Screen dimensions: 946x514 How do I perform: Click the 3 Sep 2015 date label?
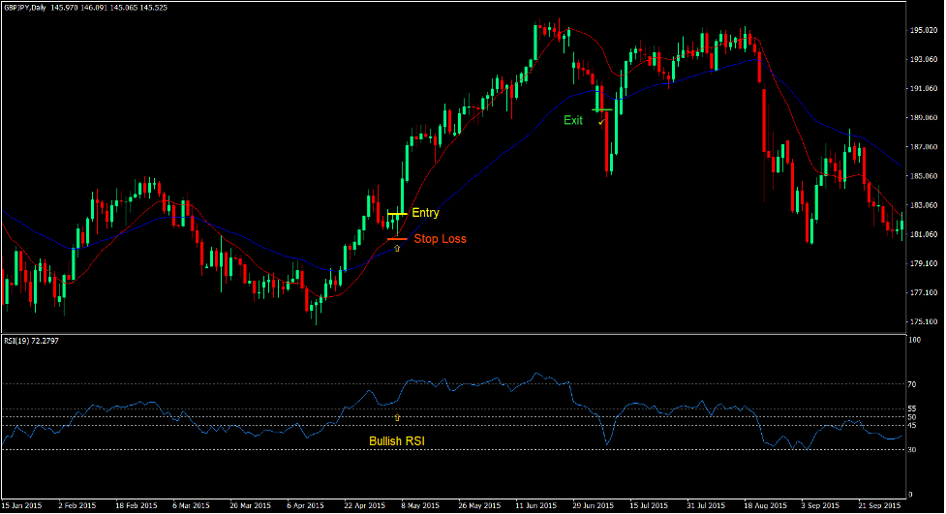tap(820, 505)
